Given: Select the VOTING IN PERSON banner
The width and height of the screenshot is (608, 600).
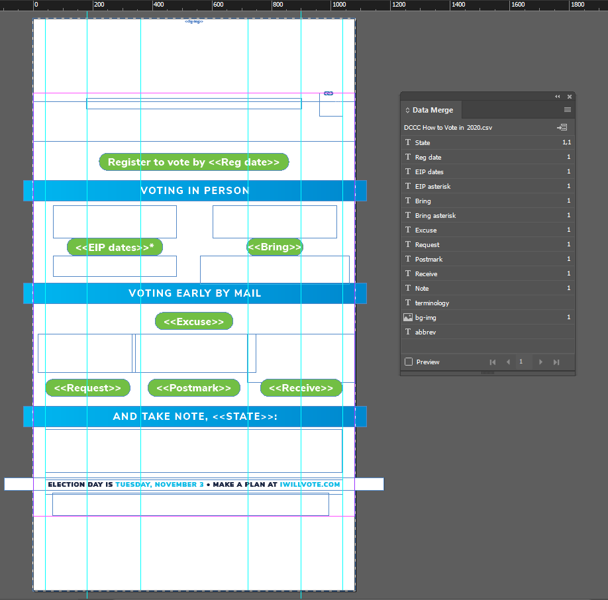Looking at the screenshot, I should [x=195, y=191].
